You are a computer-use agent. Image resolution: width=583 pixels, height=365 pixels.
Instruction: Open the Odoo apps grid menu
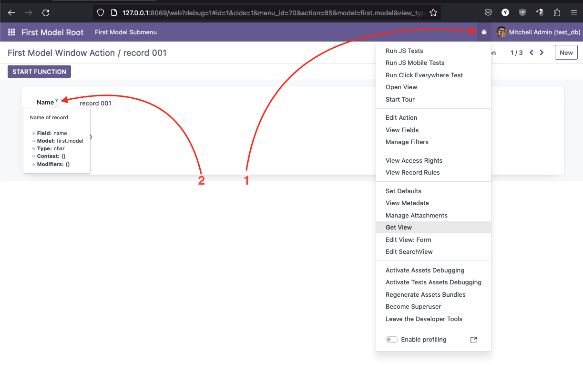tap(11, 32)
